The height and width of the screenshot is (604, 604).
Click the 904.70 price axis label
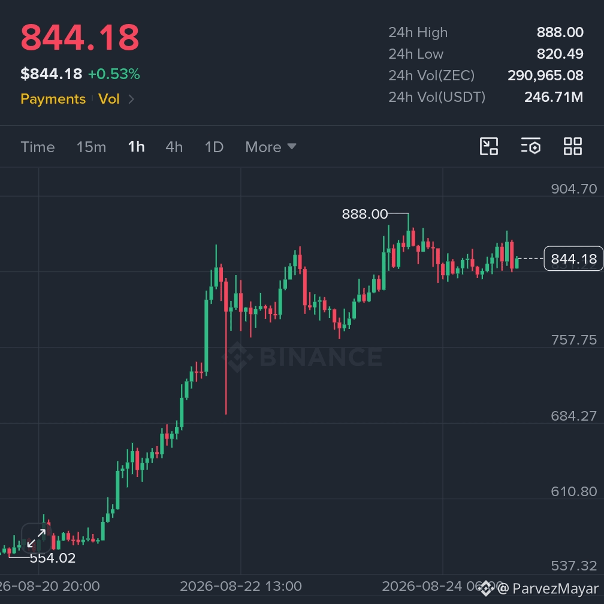[574, 189]
